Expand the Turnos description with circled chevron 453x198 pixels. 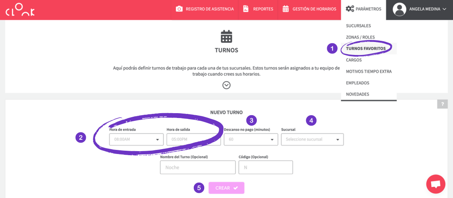click(x=226, y=85)
